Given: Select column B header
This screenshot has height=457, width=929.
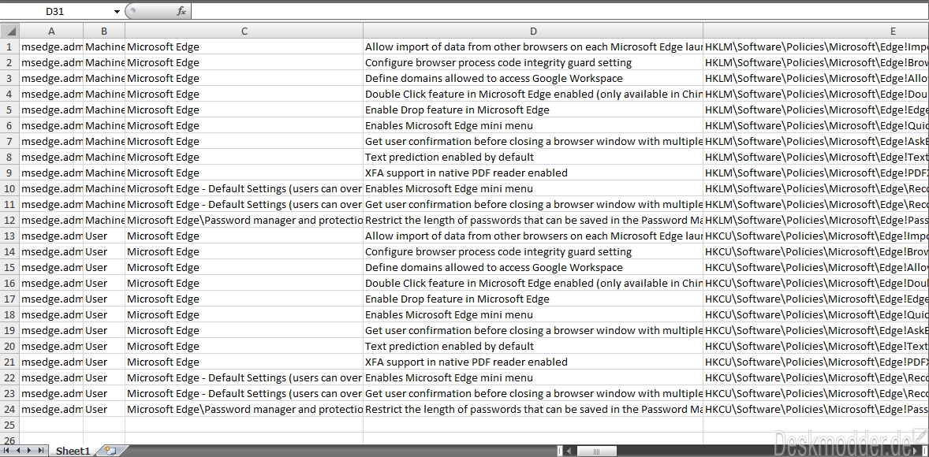Looking at the screenshot, I should tap(104, 31).
